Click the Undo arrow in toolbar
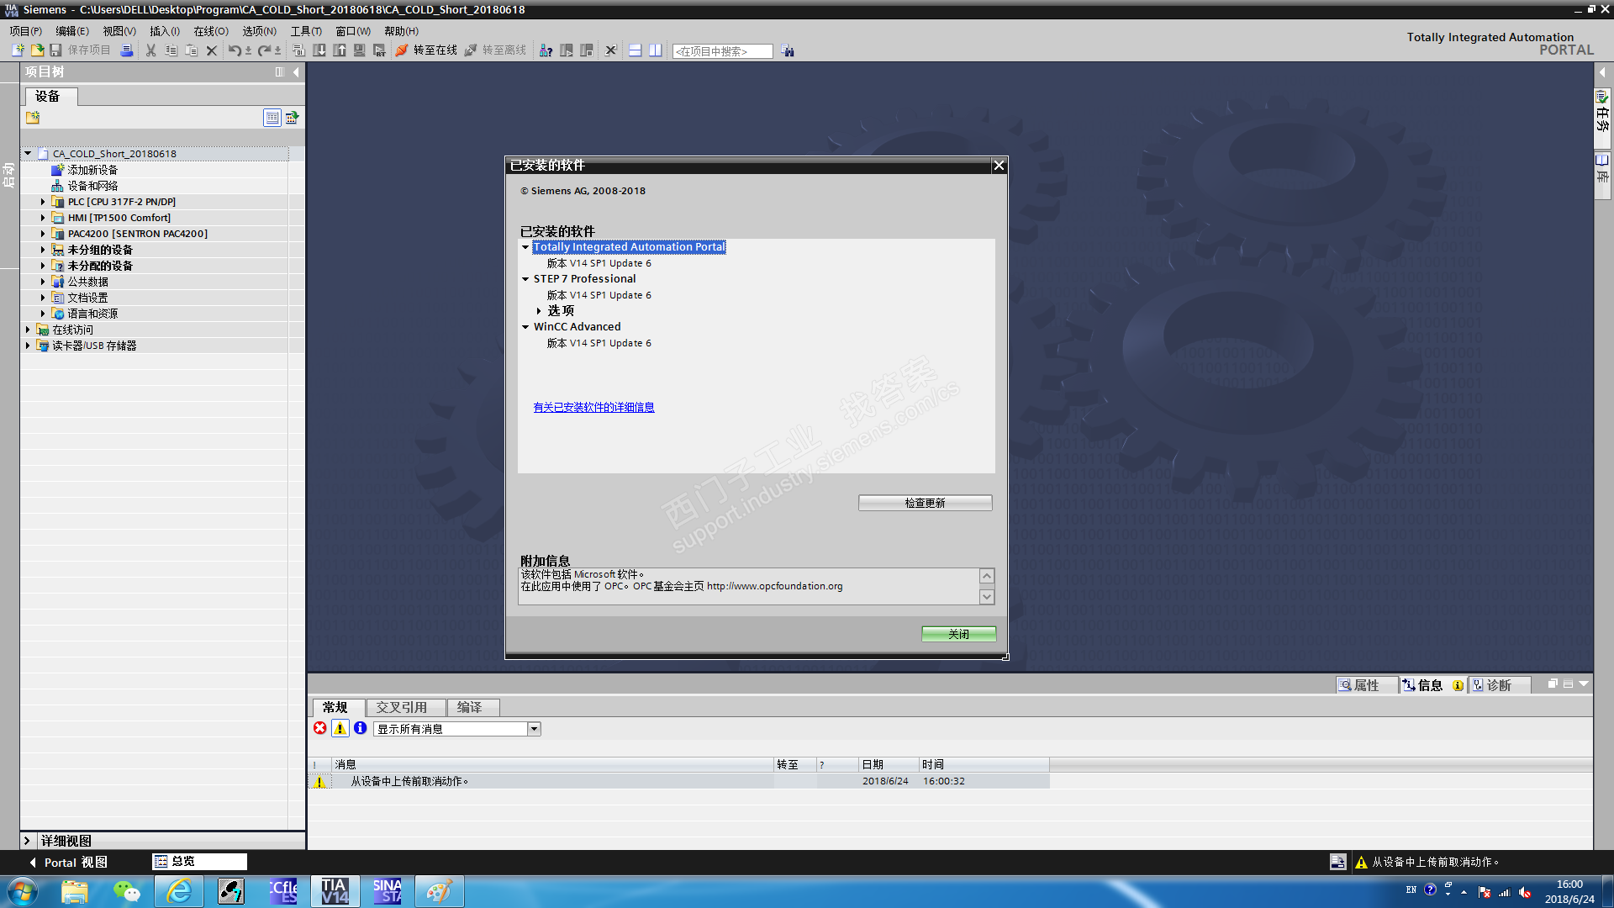 point(234,50)
